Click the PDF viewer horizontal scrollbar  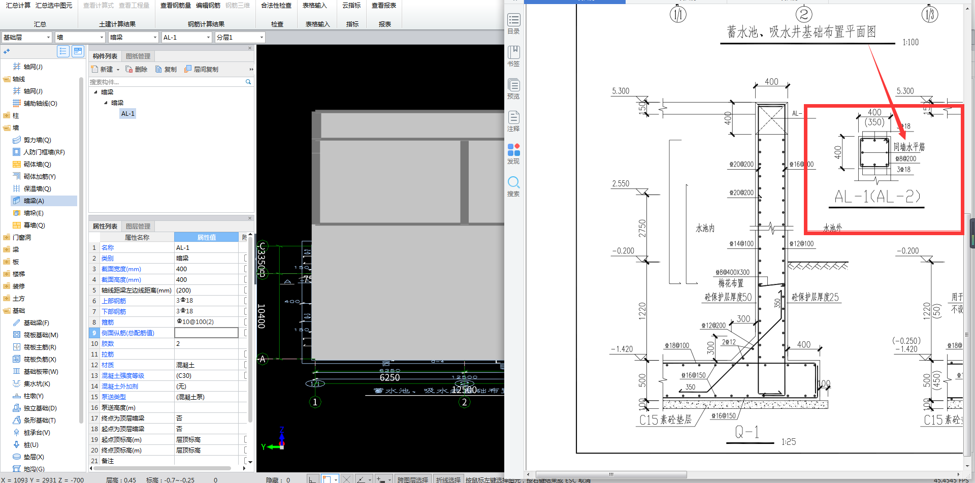pos(611,475)
